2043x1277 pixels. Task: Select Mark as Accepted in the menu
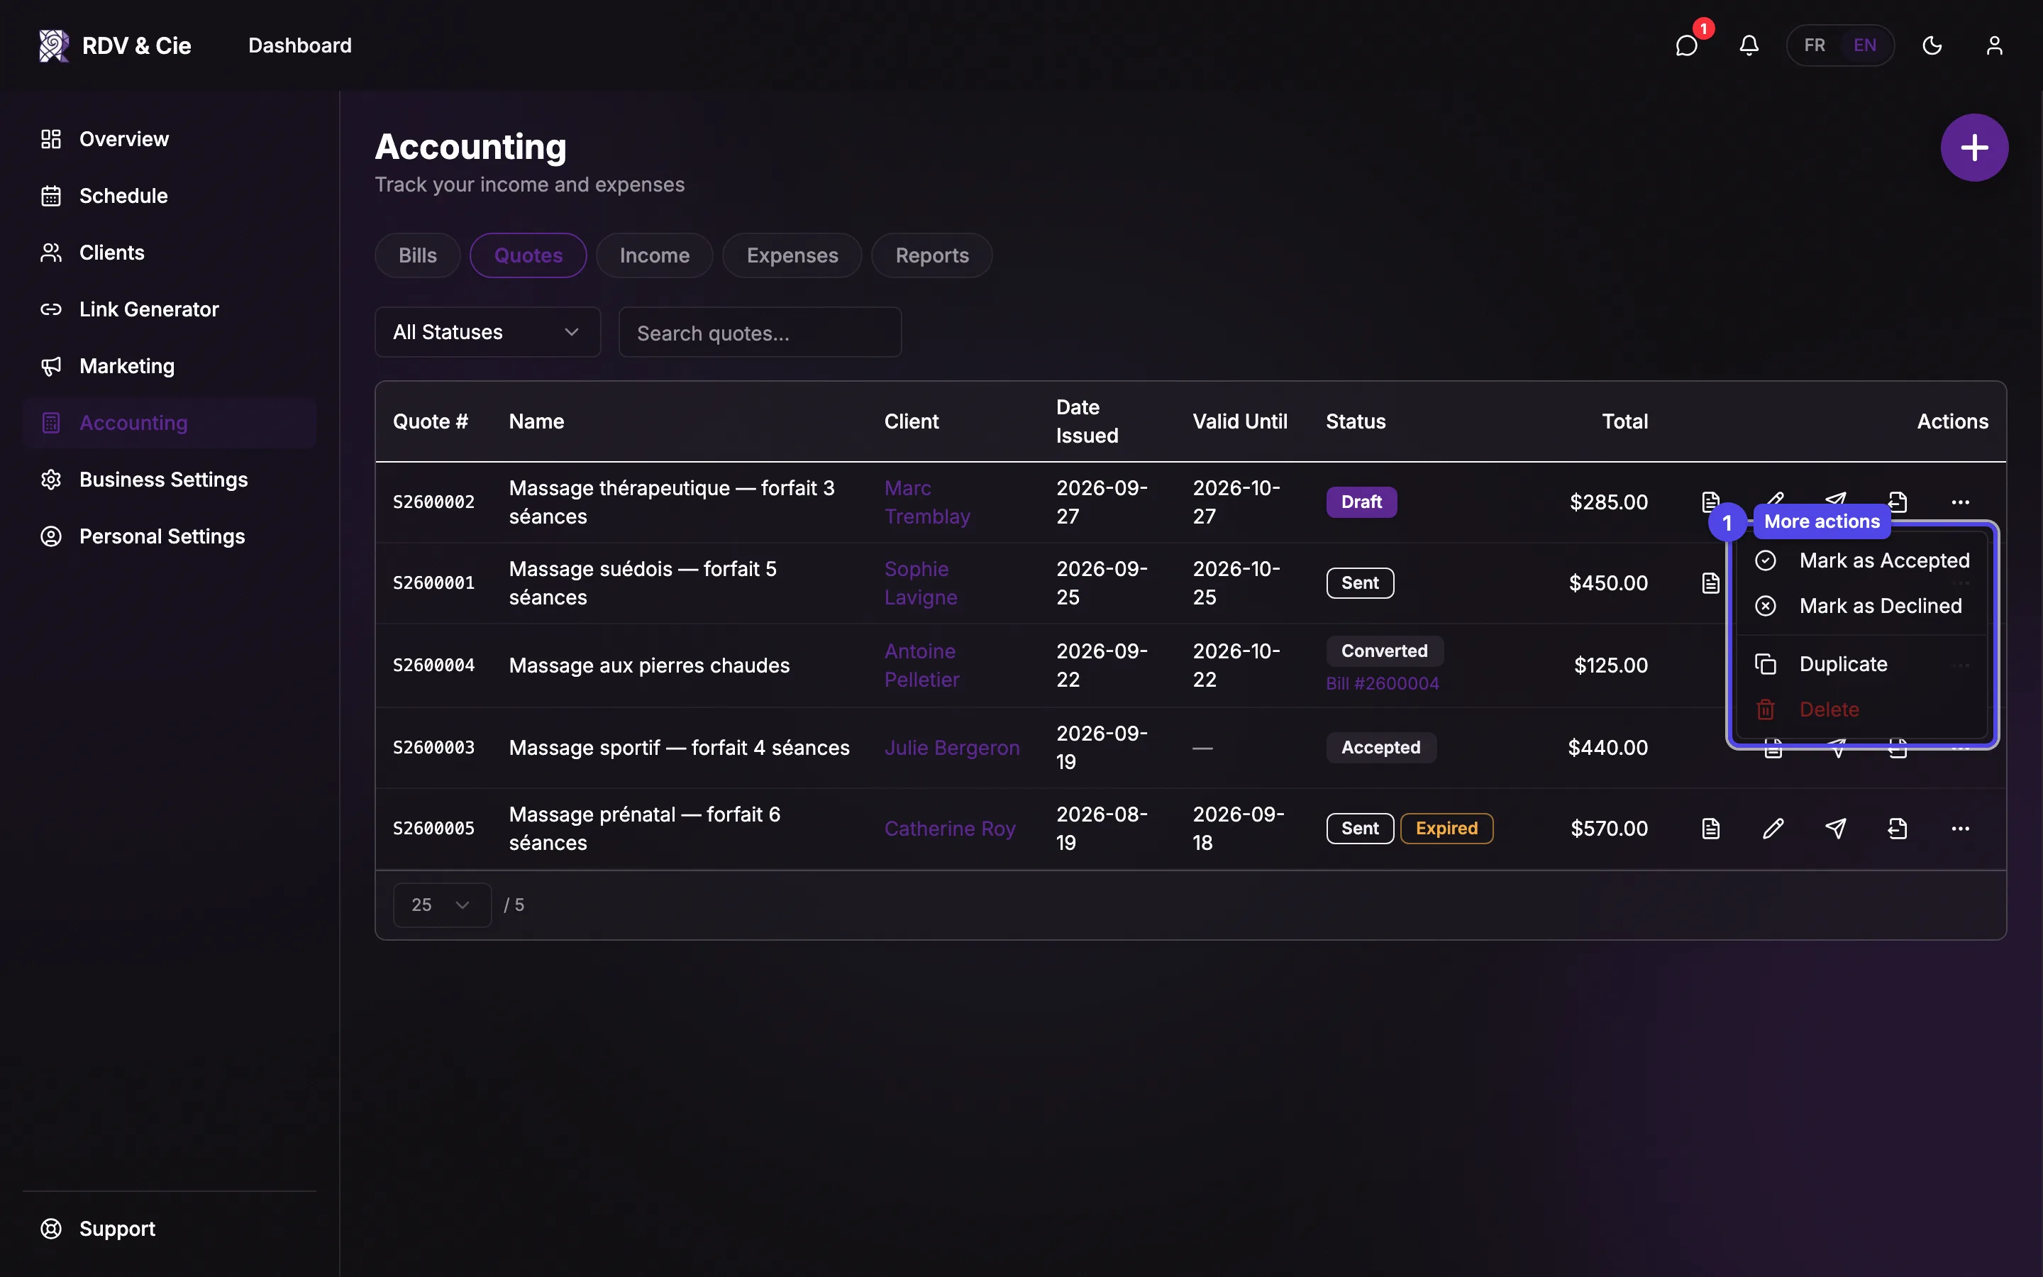(1861, 560)
